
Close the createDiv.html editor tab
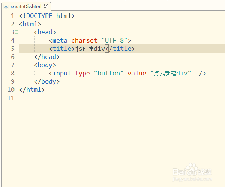(46, 6)
